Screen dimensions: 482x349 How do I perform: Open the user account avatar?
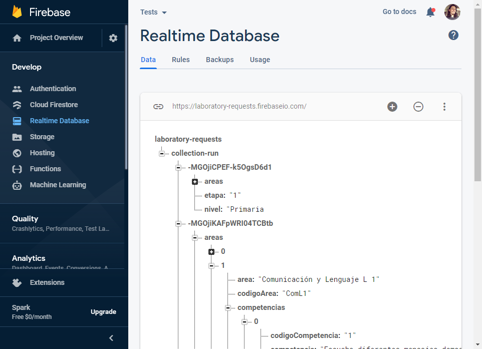(452, 12)
